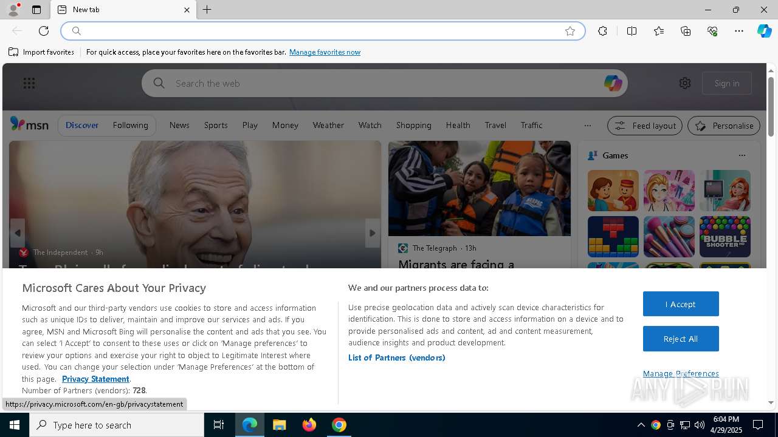This screenshot has height=437, width=778.
Task: Open volume control in system tray
Action: click(x=700, y=425)
